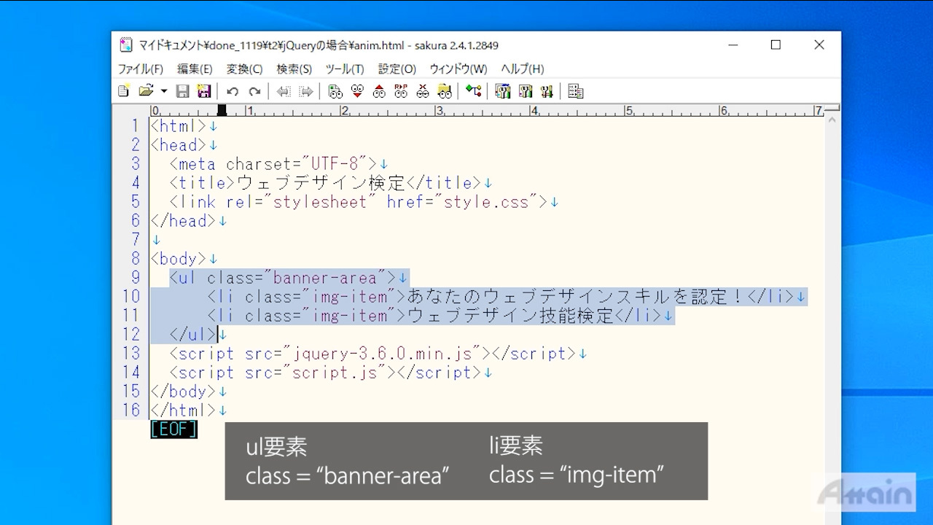The height and width of the screenshot is (525, 933).
Task: Click line number 13 in the gutter
Action: click(x=131, y=354)
